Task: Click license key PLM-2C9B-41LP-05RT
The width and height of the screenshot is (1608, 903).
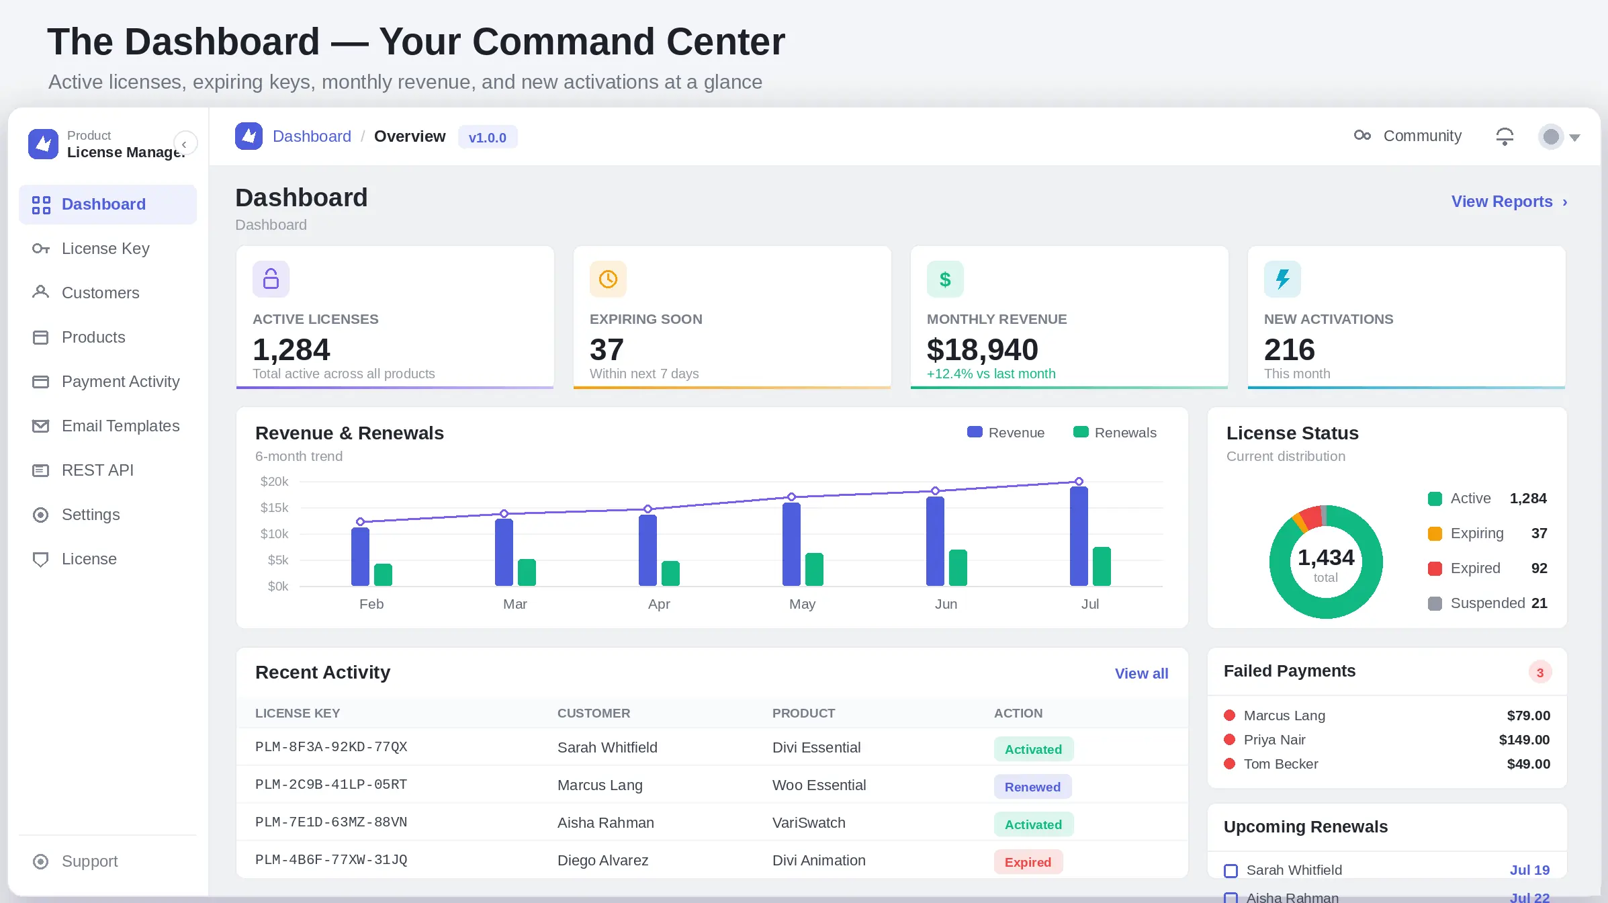Action: pos(331,785)
